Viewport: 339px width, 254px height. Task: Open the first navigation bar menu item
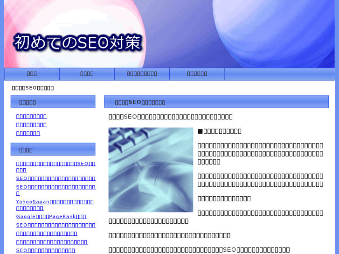[x=32, y=74]
